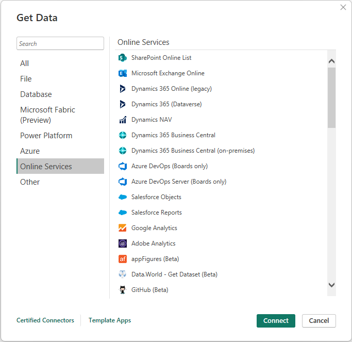The image size is (352, 342).
Task: Click the Salesforce Objects cloud icon
Action: tap(123, 197)
